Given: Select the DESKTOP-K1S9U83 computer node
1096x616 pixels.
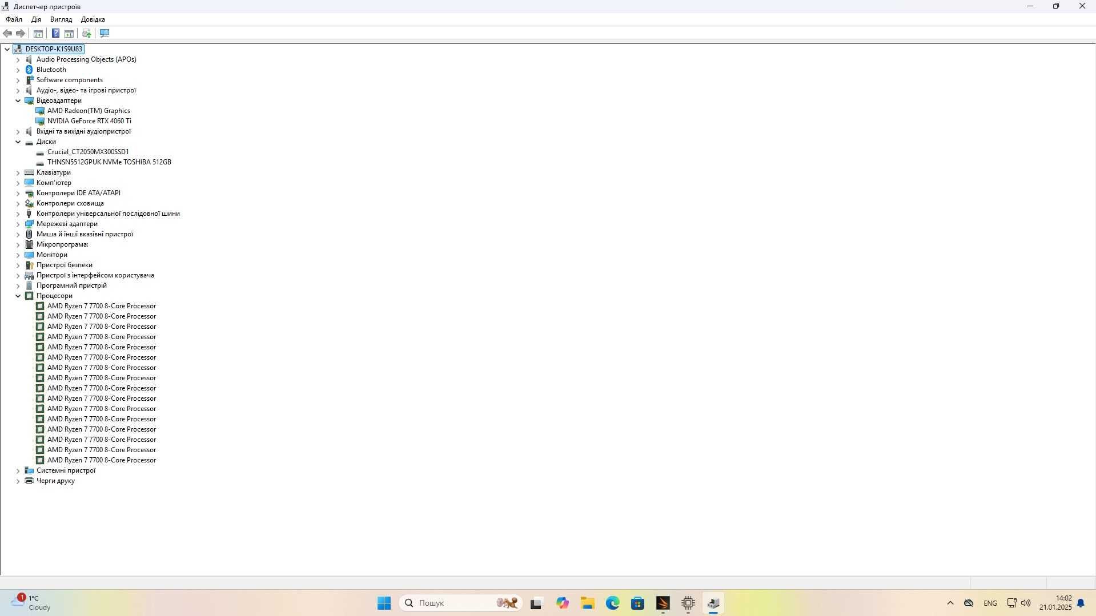Looking at the screenshot, I should click(54, 49).
